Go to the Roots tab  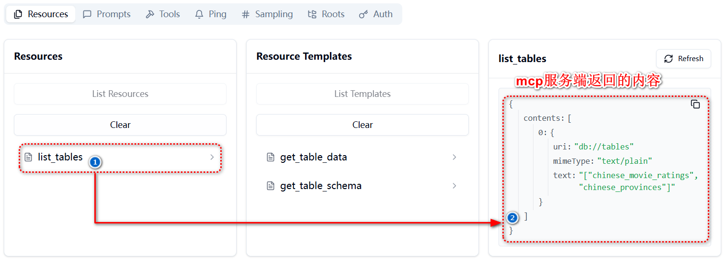326,14
